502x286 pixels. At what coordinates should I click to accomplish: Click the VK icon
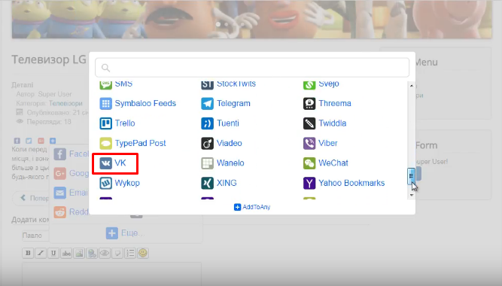tap(105, 163)
